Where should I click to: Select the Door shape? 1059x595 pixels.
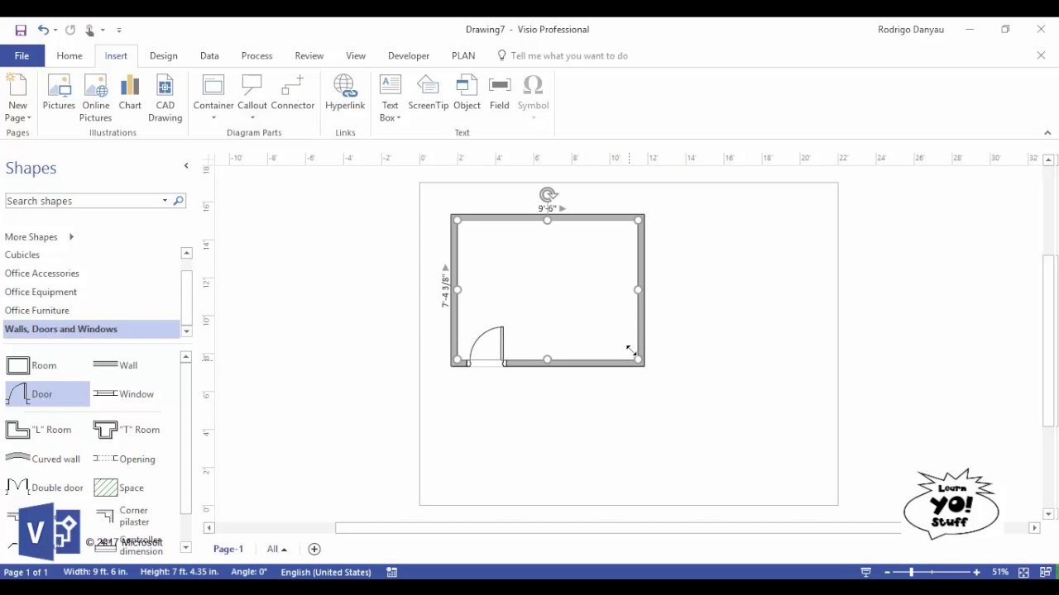pyautogui.click(x=47, y=394)
